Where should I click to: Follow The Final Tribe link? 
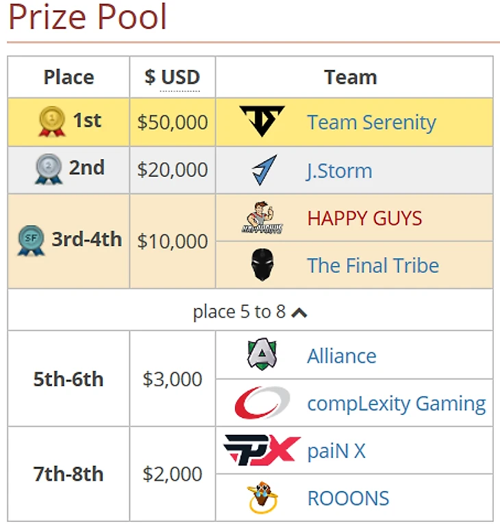[373, 265]
